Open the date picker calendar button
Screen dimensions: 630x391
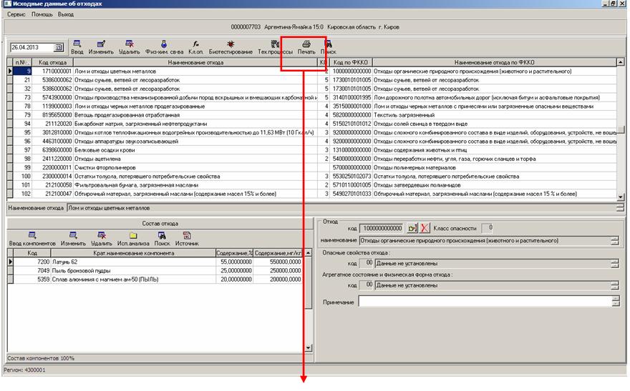(59, 48)
